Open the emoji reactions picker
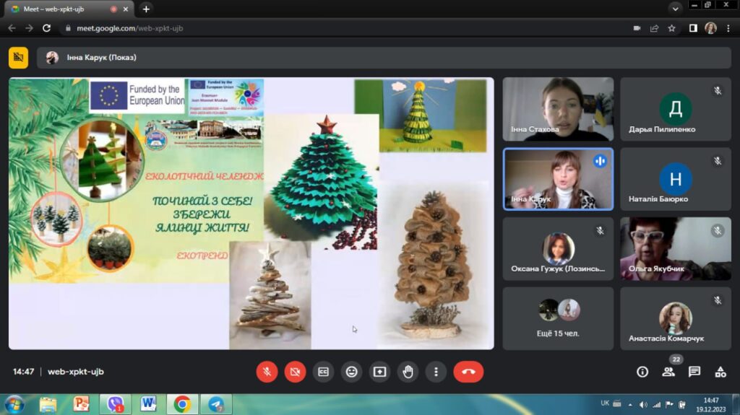This screenshot has height=415, width=740. tap(352, 372)
